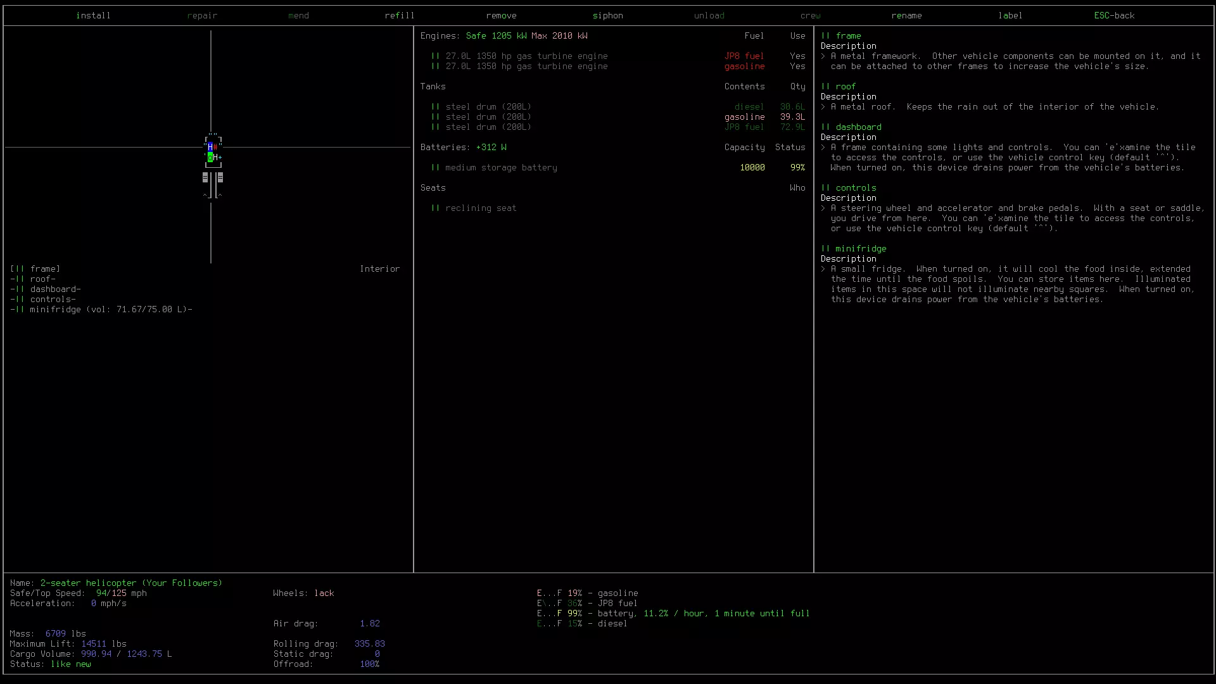The width and height of the screenshot is (1216, 684).
Task: Highlight dashboard in the installed parts list
Action: point(46,289)
